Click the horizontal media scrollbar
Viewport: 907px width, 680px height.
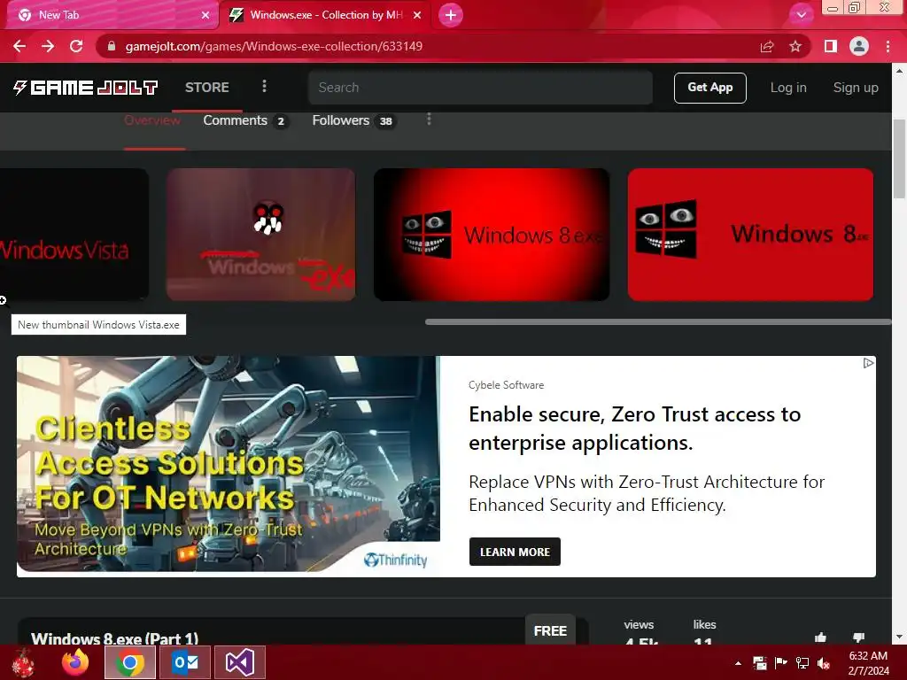pos(658,322)
